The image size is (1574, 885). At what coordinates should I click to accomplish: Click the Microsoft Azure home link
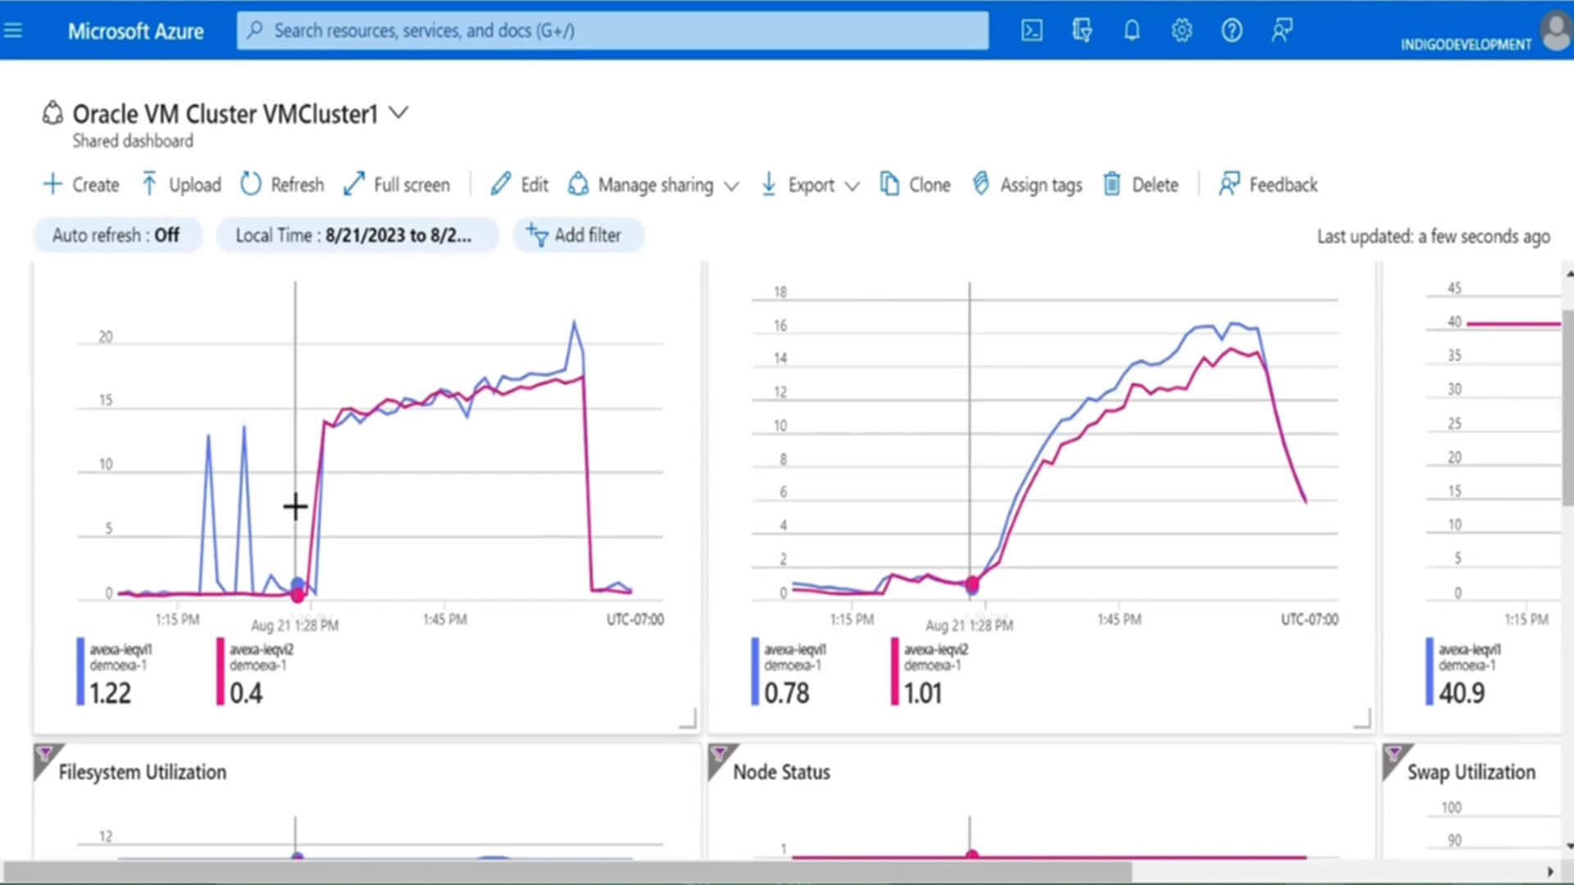pyautogui.click(x=136, y=32)
